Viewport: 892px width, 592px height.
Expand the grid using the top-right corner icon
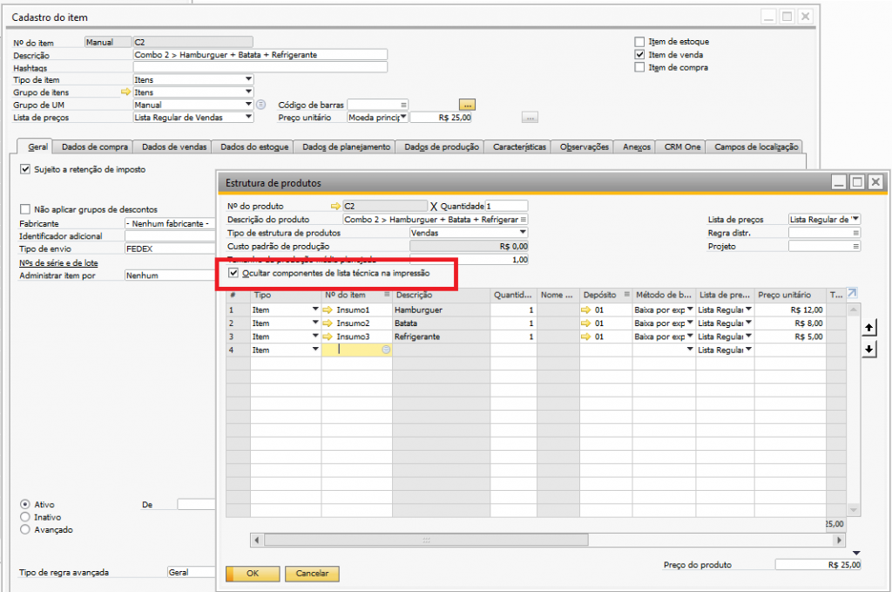[x=852, y=294]
